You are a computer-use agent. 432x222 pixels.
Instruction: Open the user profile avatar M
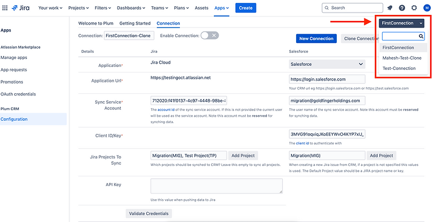coord(427,8)
